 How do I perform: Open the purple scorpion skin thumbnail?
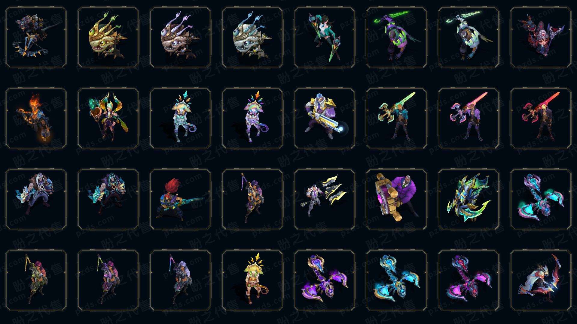point(325,280)
